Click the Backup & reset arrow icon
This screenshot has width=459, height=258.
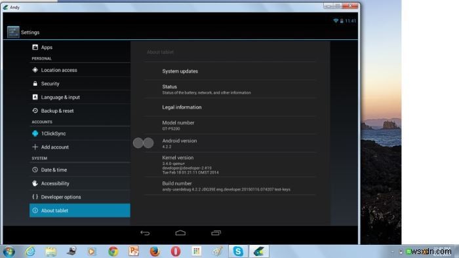coord(35,111)
